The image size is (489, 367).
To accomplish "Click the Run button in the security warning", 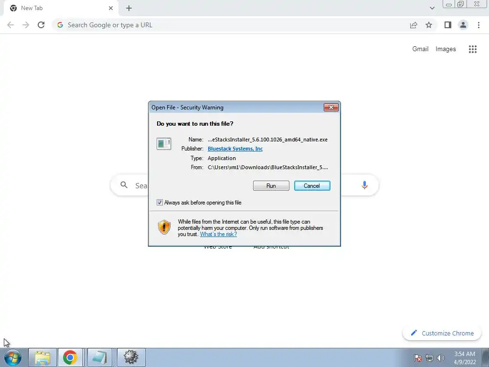I will [x=271, y=186].
